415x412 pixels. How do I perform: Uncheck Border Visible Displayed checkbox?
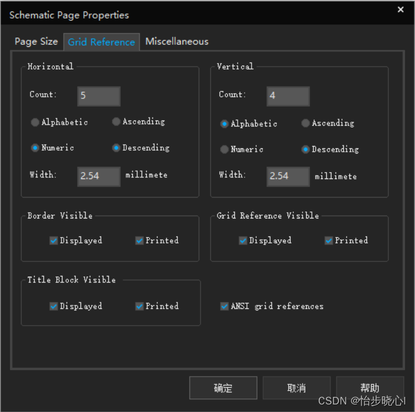tap(54, 240)
